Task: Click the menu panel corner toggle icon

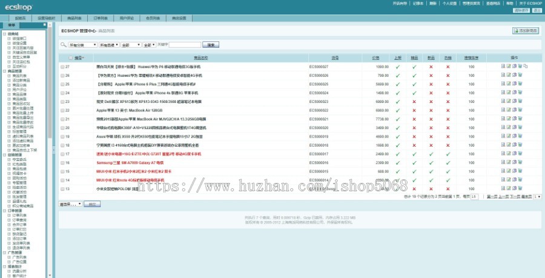Action: 44,25
